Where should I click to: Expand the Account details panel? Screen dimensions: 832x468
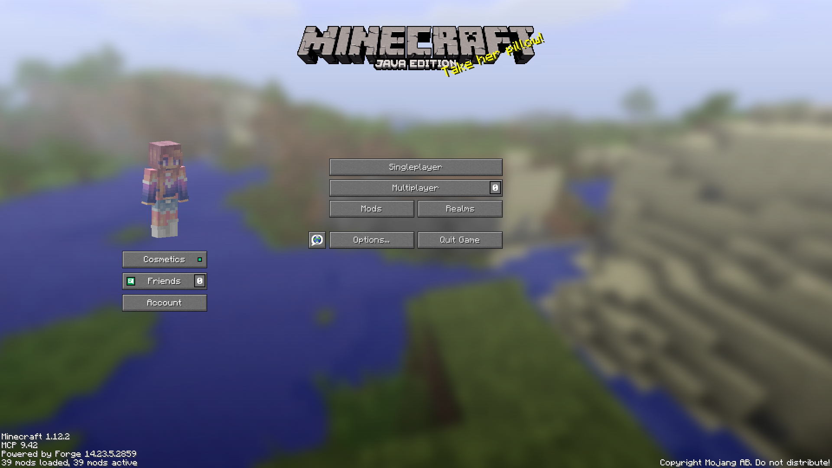pos(164,302)
